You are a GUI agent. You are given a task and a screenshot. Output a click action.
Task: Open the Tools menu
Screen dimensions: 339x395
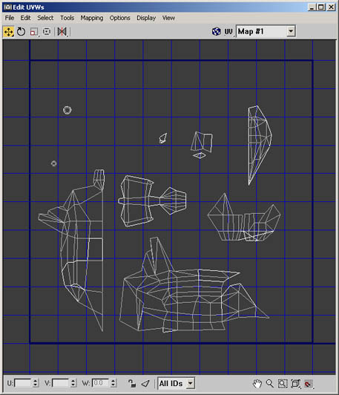tap(68, 18)
